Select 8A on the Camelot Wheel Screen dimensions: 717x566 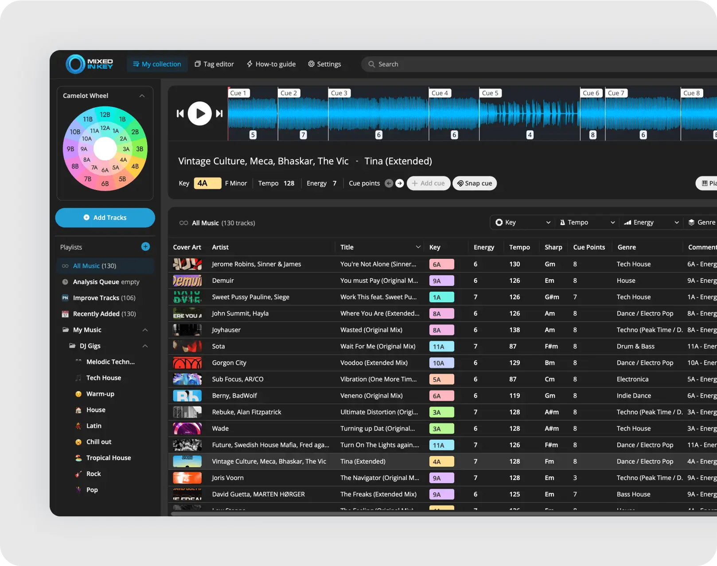pyautogui.click(x=87, y=160)
